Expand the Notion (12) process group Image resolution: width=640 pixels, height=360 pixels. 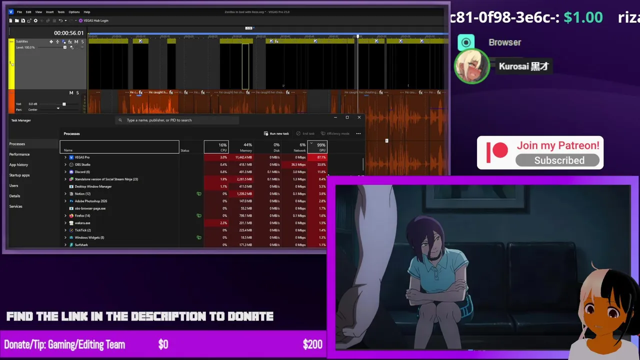tap(65, 193)
